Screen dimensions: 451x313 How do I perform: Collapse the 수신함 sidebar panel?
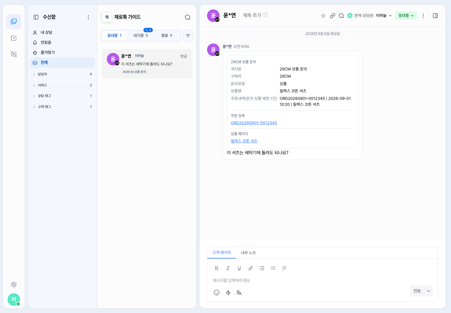(x=36, y=17)
